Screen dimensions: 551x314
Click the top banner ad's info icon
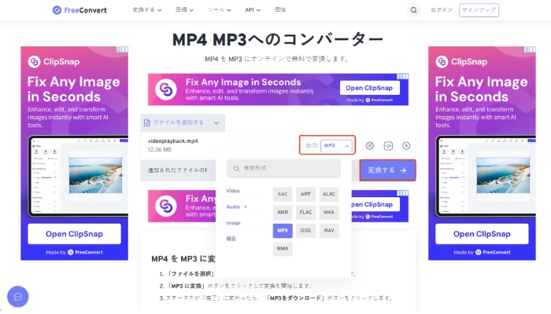coord(400,76)
